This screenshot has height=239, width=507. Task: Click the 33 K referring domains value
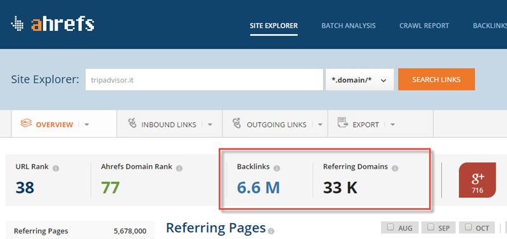coord(340,188)
